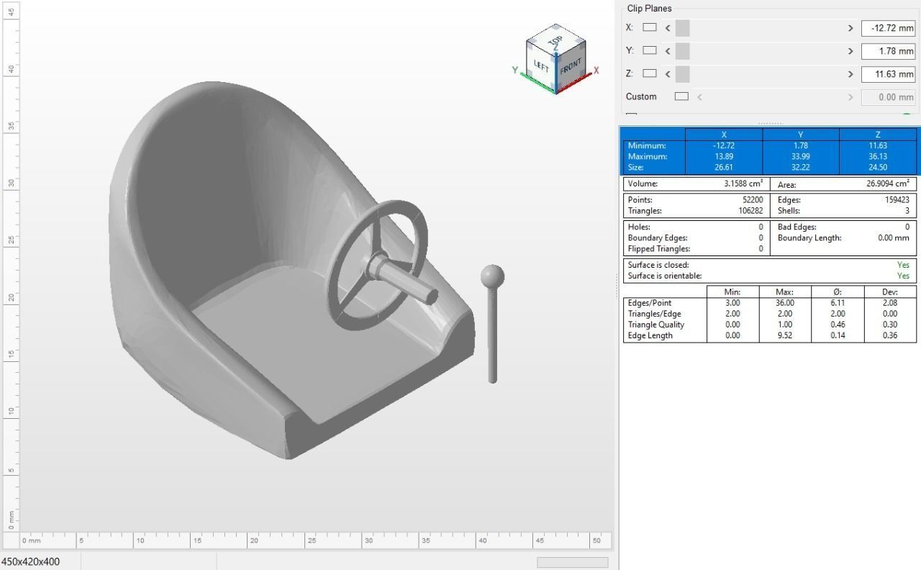Click the status bar progress bar
This screenshot has height=570, width=921.
572,562
